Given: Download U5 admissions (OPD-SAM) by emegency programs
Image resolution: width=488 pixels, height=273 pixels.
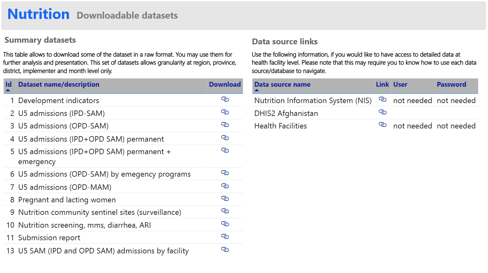Looking at the screenshot, I should (x=225, y=173).
